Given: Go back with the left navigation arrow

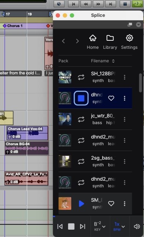Looking at the screenshot, I should tap(63, 41).
